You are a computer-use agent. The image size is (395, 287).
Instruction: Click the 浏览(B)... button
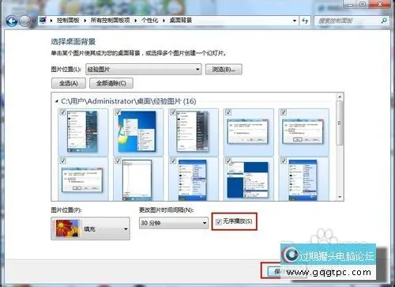tap(224, 70)
